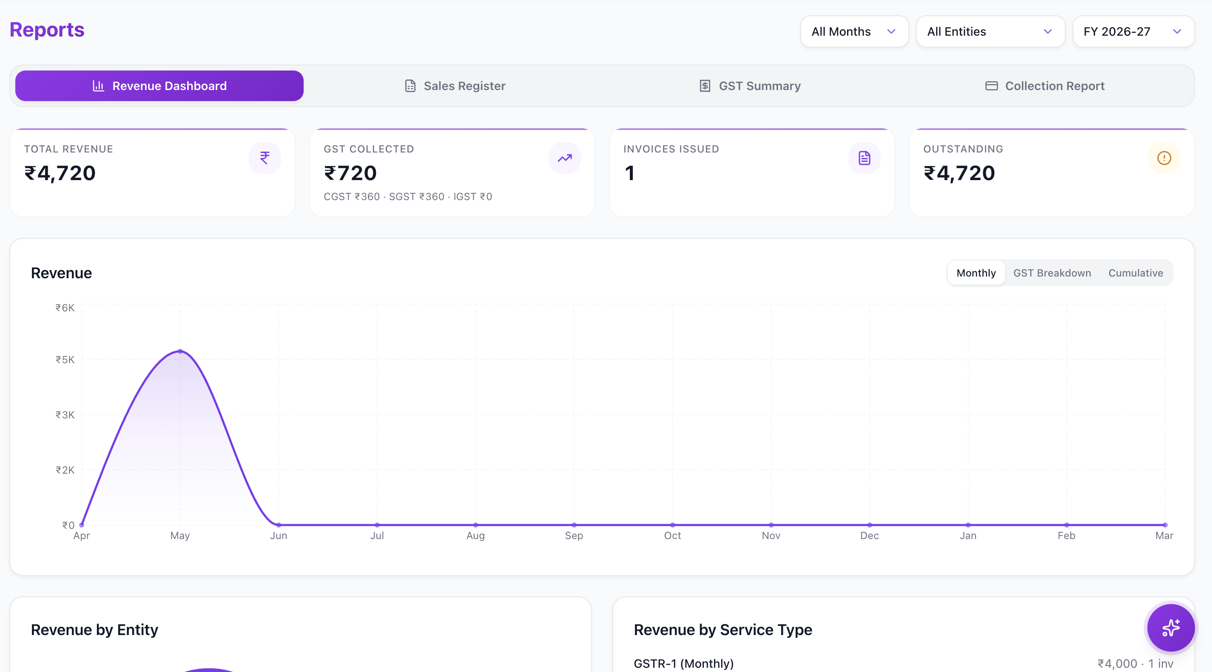This screenshot has height=672, width=1212.
Task: Open the All Months dropdown
Action: click(x=854, y=31)
